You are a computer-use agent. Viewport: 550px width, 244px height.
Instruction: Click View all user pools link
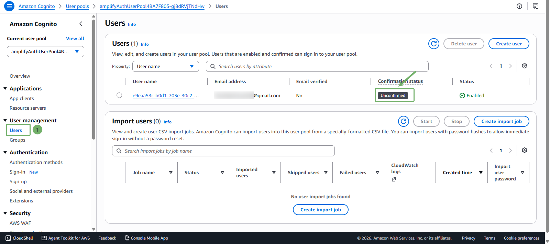[x=75, y=38]
